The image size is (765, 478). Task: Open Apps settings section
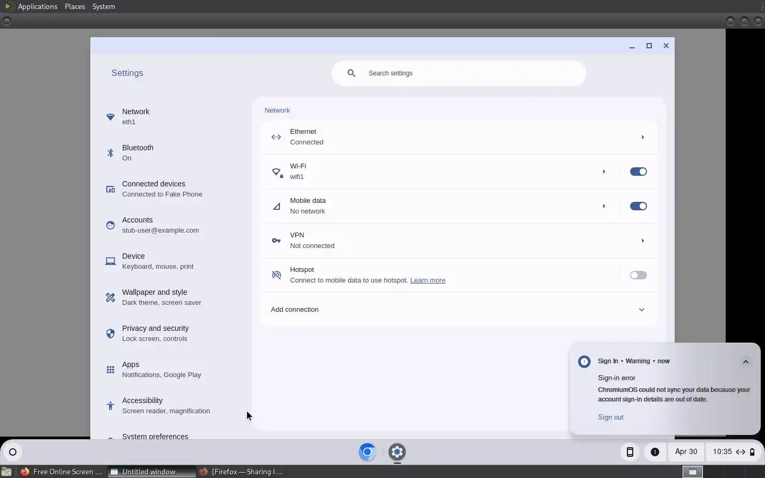tap(170, 370)
